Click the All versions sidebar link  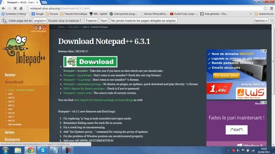click(15, 124)
